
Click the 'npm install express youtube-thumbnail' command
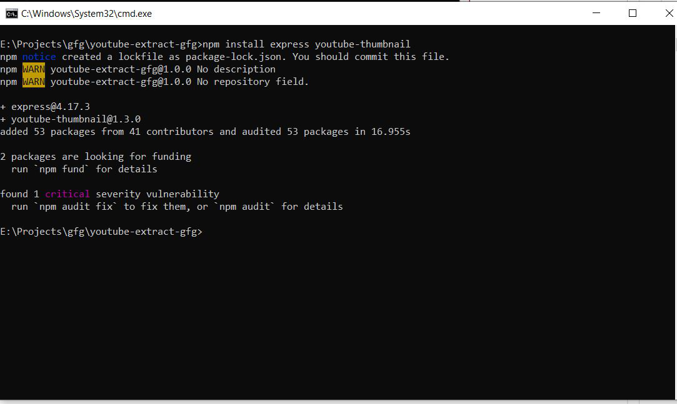(306, 44)
